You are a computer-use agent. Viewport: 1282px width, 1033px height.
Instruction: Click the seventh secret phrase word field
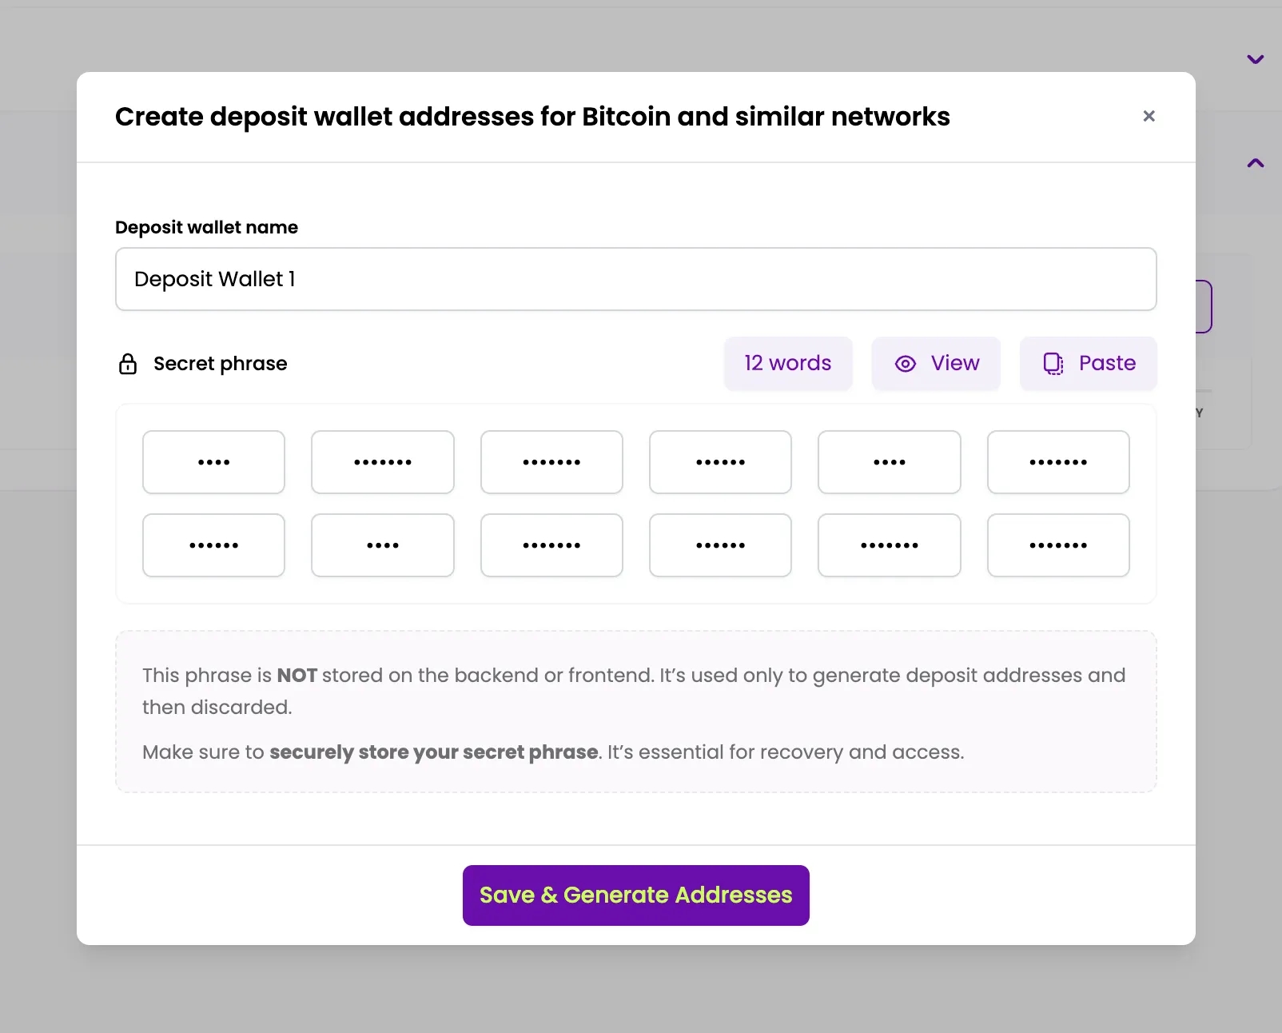click(x=213, y=545)
